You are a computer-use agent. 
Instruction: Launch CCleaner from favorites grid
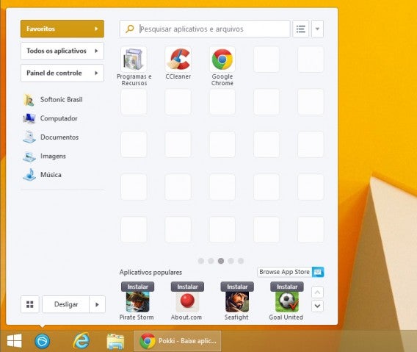[x=178, y=59]
